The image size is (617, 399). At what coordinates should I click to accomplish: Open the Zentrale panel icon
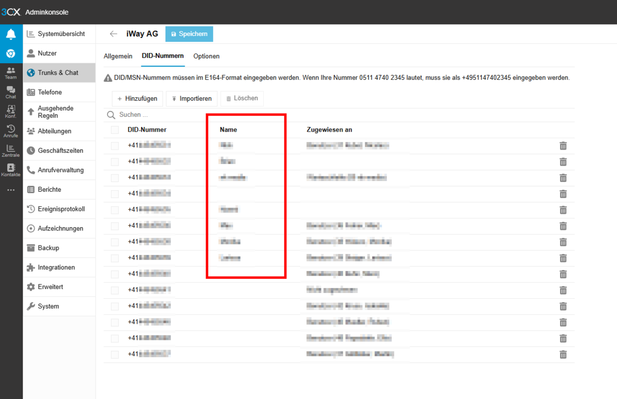pos(11,151)
